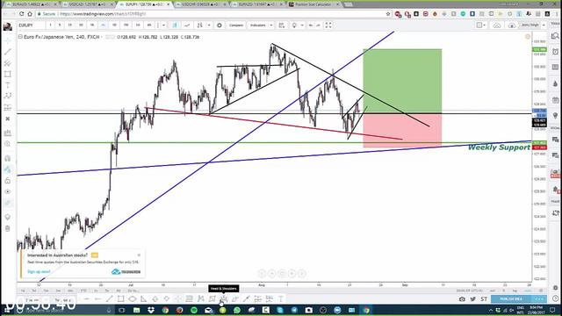This screenshot has width=562, height=316.
Task: Select the trend line tool in left sidebar
Action: [8, 52]
